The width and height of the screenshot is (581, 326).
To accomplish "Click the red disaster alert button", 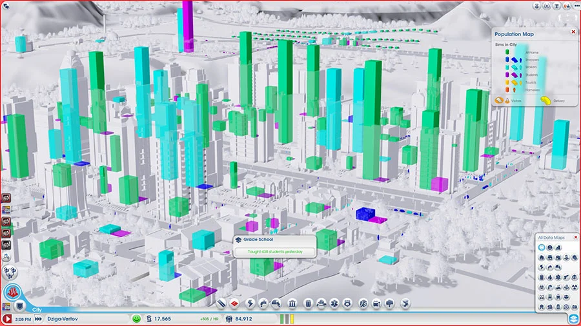I will (x=12, y=292).
